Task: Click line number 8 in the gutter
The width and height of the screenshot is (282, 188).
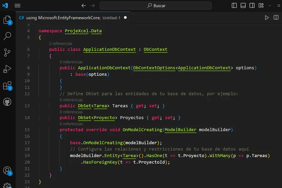Action: [29, 68]
